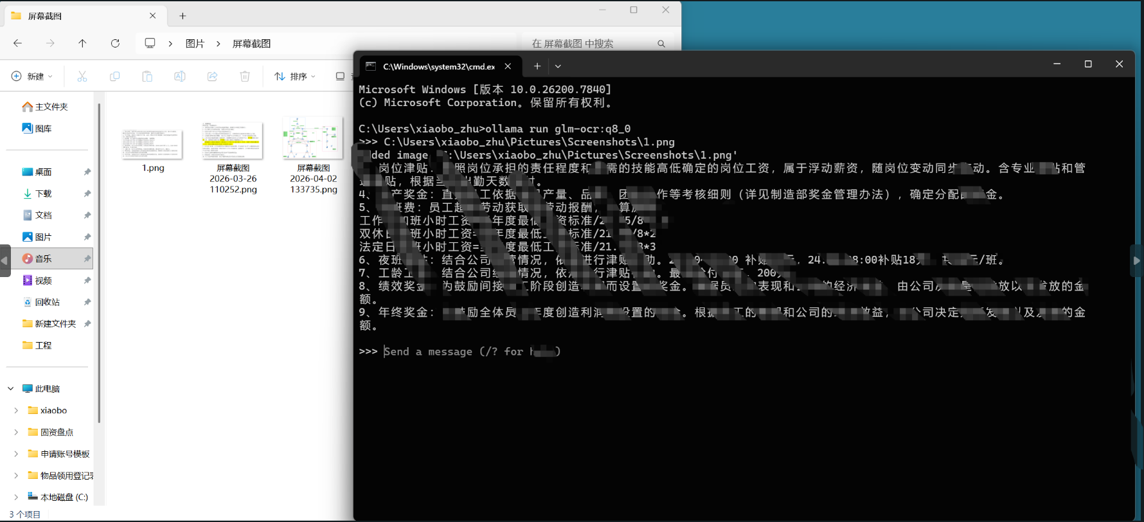Go up one folder level
Image resolution: width=1144 pixels, height=522 pixels.
tap(82, 43)
